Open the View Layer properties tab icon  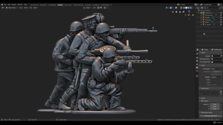[197, 64]
